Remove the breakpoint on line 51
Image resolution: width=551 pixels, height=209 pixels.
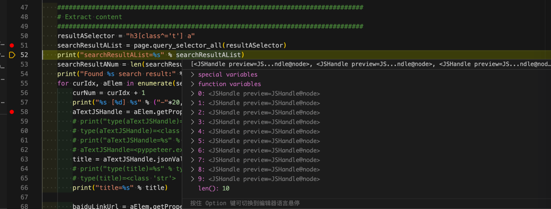coord(12,45)
